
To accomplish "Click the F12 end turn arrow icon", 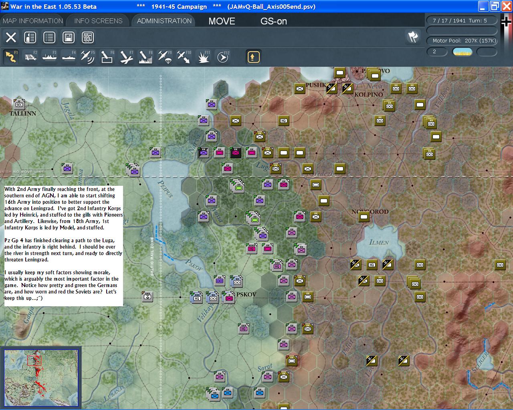I will tap(222, 57).
